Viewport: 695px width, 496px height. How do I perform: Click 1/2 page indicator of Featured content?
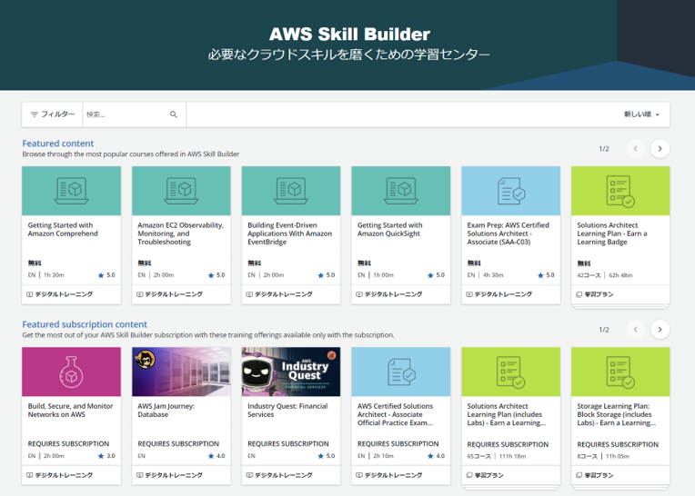[x=604, y=149]
